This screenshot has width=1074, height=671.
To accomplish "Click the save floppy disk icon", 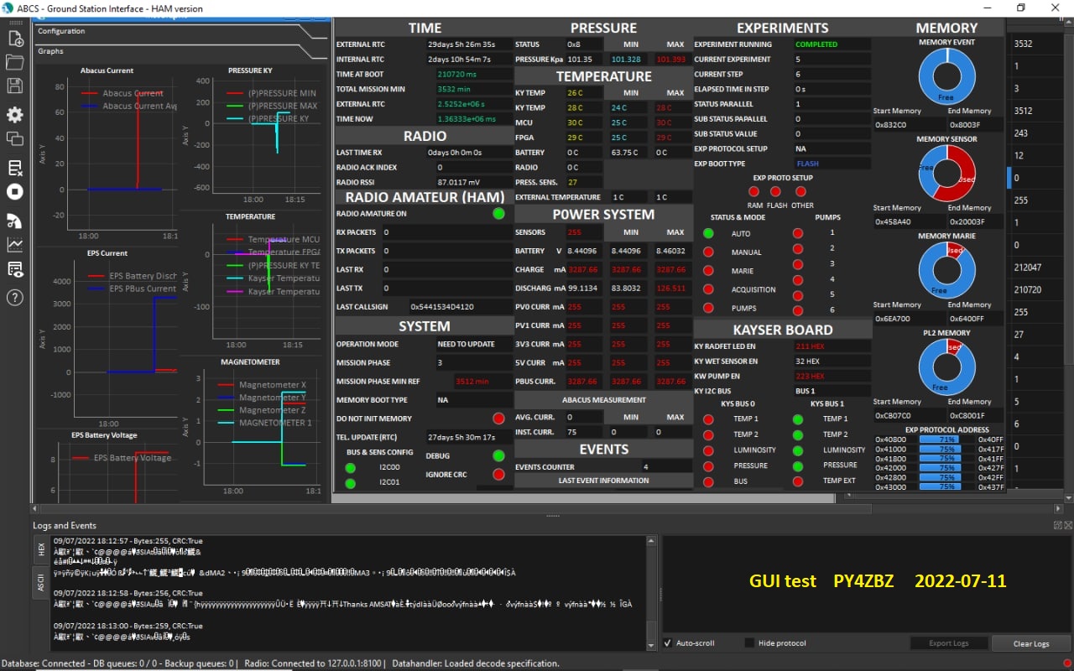I will coord(15,86).
